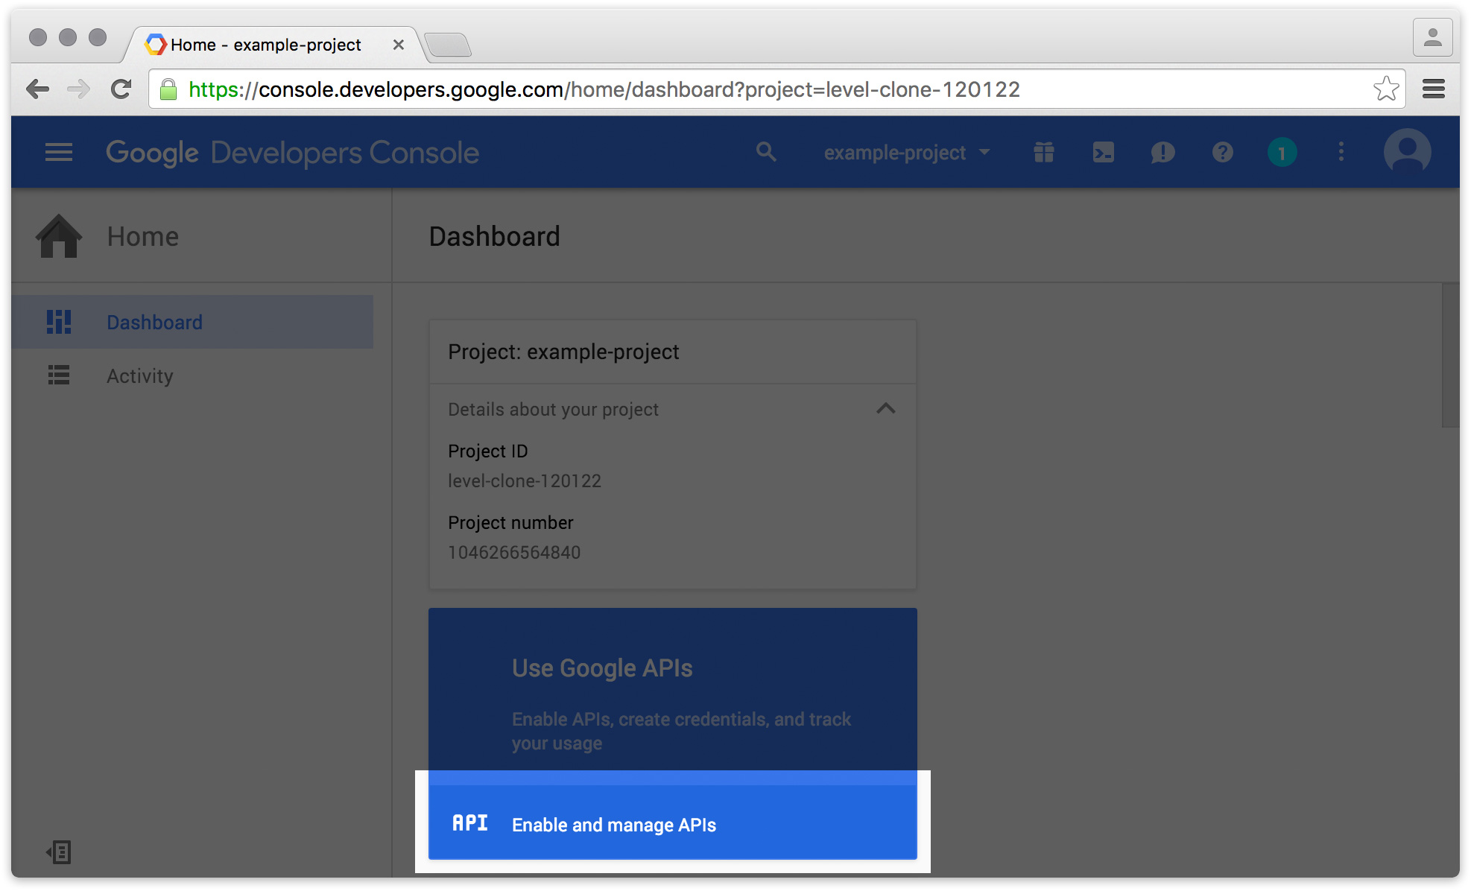Select Dashboard in the sidebar

[x=154, y=322]
